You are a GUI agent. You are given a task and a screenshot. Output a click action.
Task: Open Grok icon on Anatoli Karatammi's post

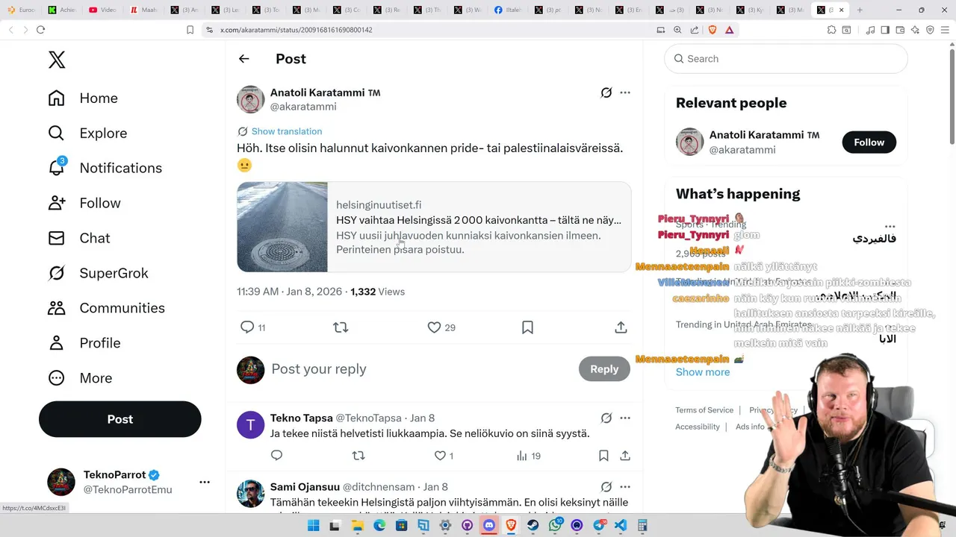tap(606, 92)
